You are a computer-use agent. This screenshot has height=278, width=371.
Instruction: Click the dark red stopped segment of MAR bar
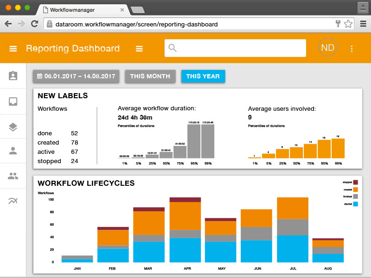point(149,209)
